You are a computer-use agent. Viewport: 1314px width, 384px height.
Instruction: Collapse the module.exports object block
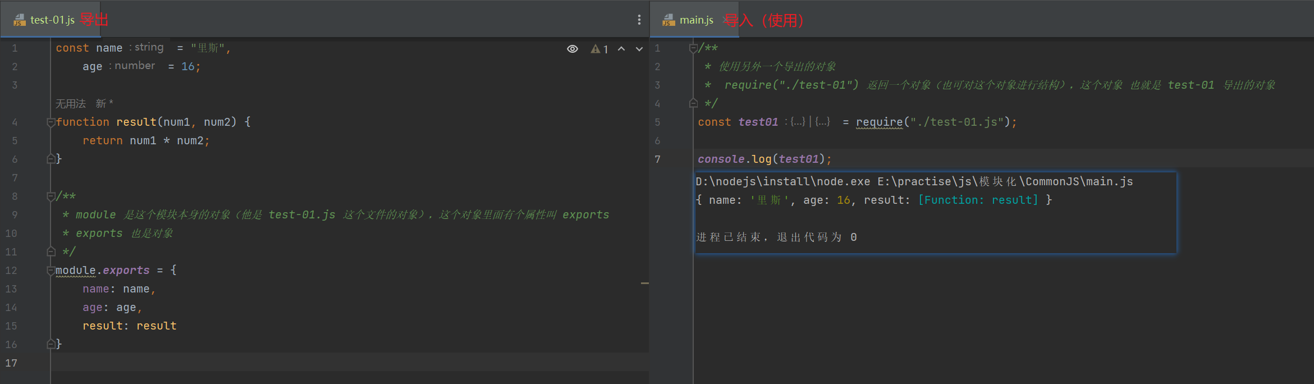[x=51, y=270]
